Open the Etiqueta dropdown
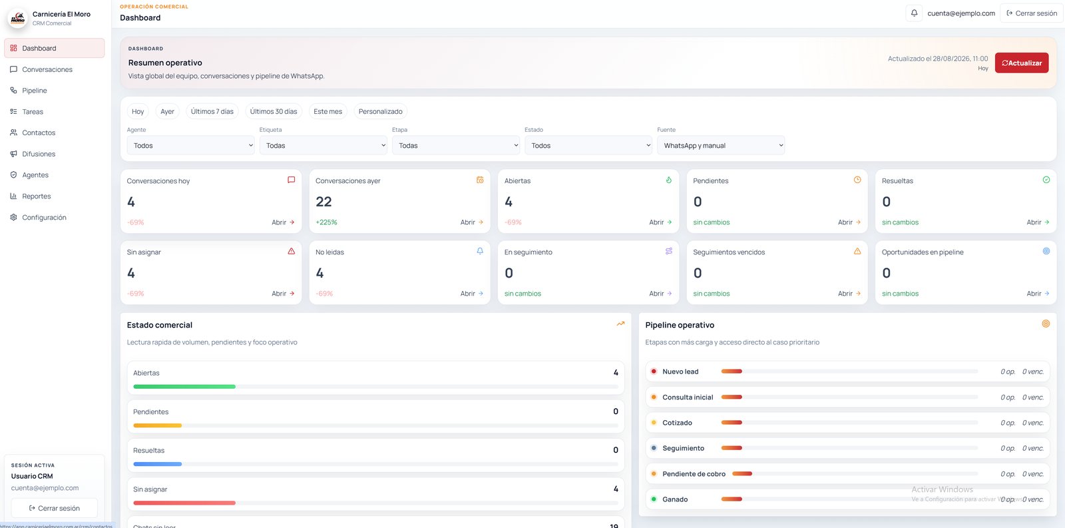This screenshot has width=1065, height=528. tap(323, 145)
